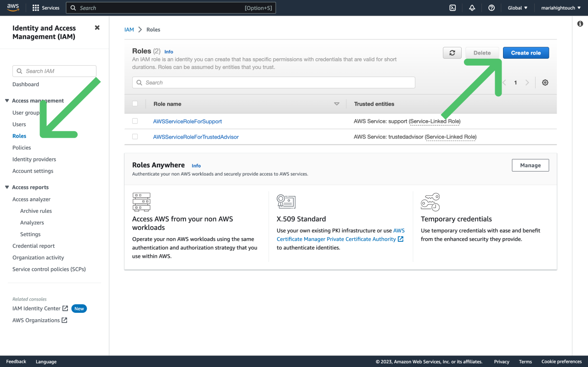This screenshot has width=588, height=367.
Task: Click the Trusted entities column header
Action: 374,104
